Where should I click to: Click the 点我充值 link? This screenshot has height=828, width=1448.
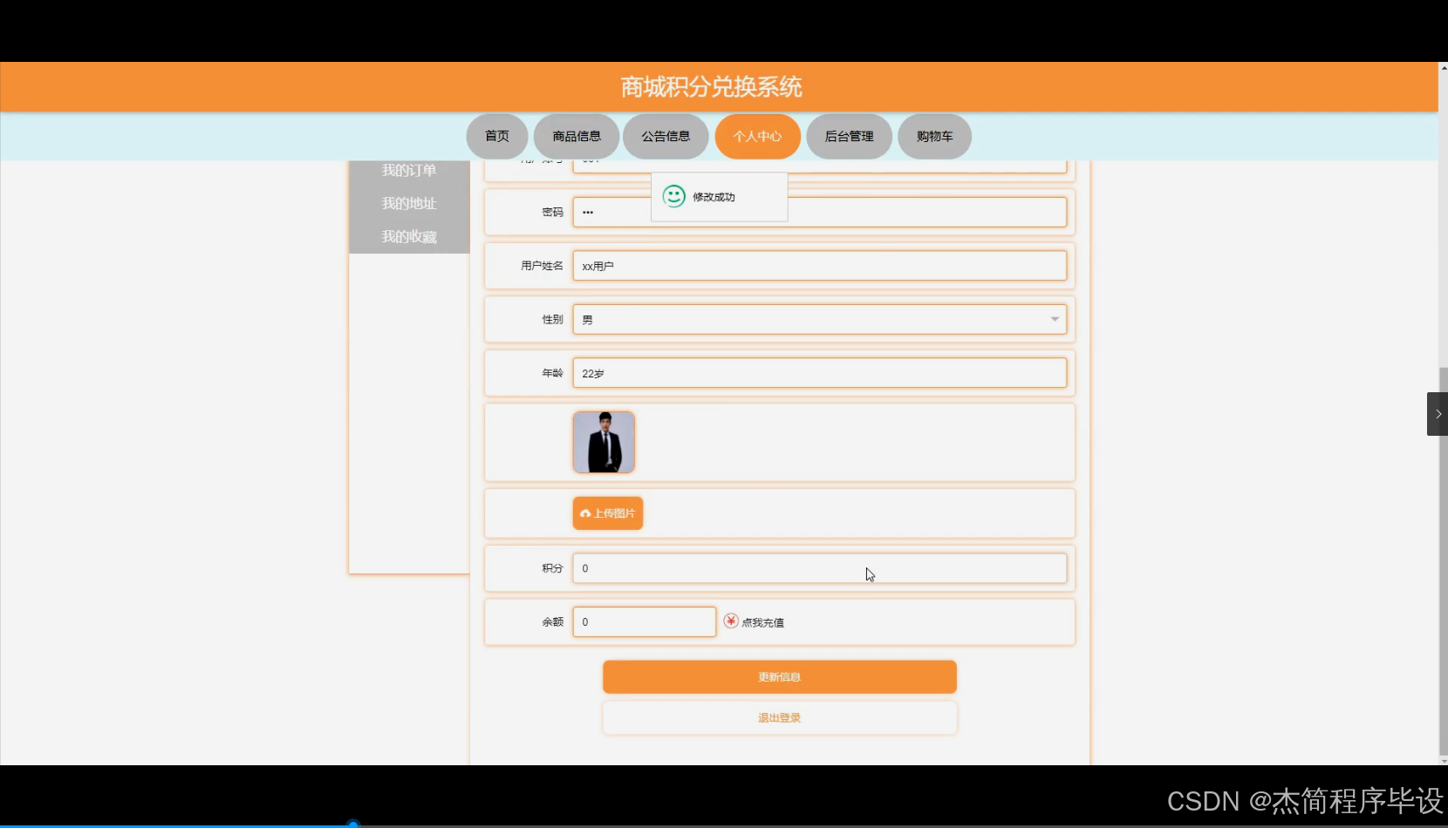click(762, 622)
